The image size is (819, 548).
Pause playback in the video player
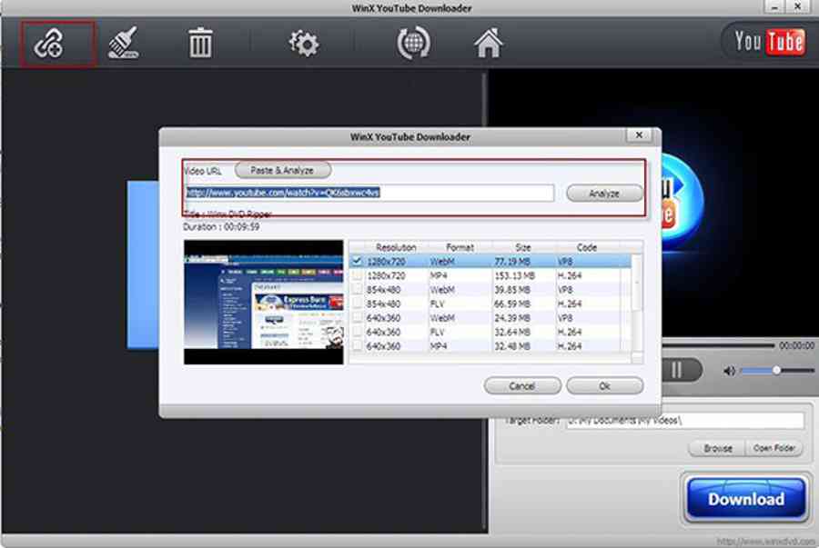[x=677, y=370]
